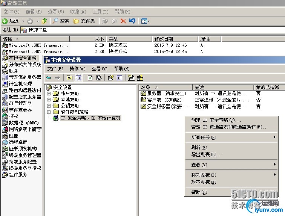Select 组件服务 shortcut
This screenshot has width=285, height=216.
(x=15, y=175)
